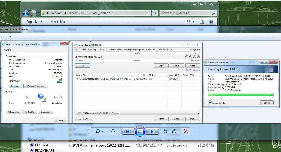The height and width of the screenshot is (152, 281).
Task: Open the Photo Viewer Open menu
Action: [5, 37]
